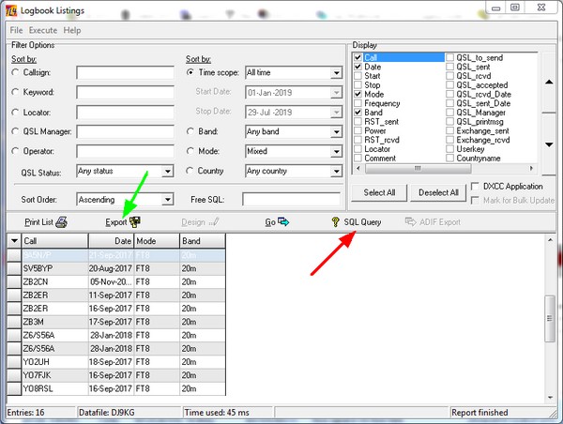563x424 pixels.
Task: Select the Country radio button
Action: (x=190, y=171)
